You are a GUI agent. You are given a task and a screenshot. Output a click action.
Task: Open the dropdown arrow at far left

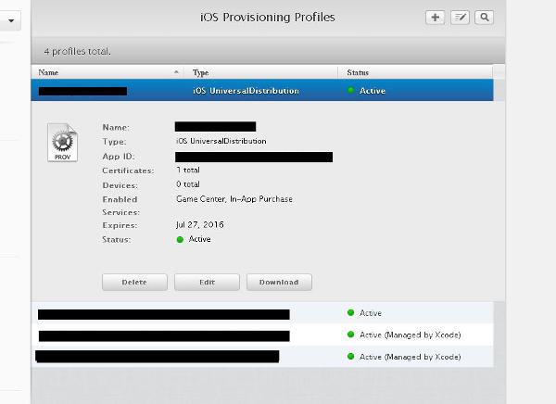pos(11,20)
